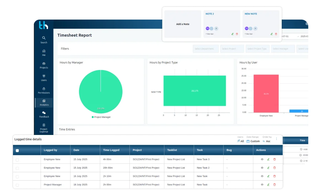Expand the Select Manager filter
315x194 pixels.
click(x=283, y=49)
